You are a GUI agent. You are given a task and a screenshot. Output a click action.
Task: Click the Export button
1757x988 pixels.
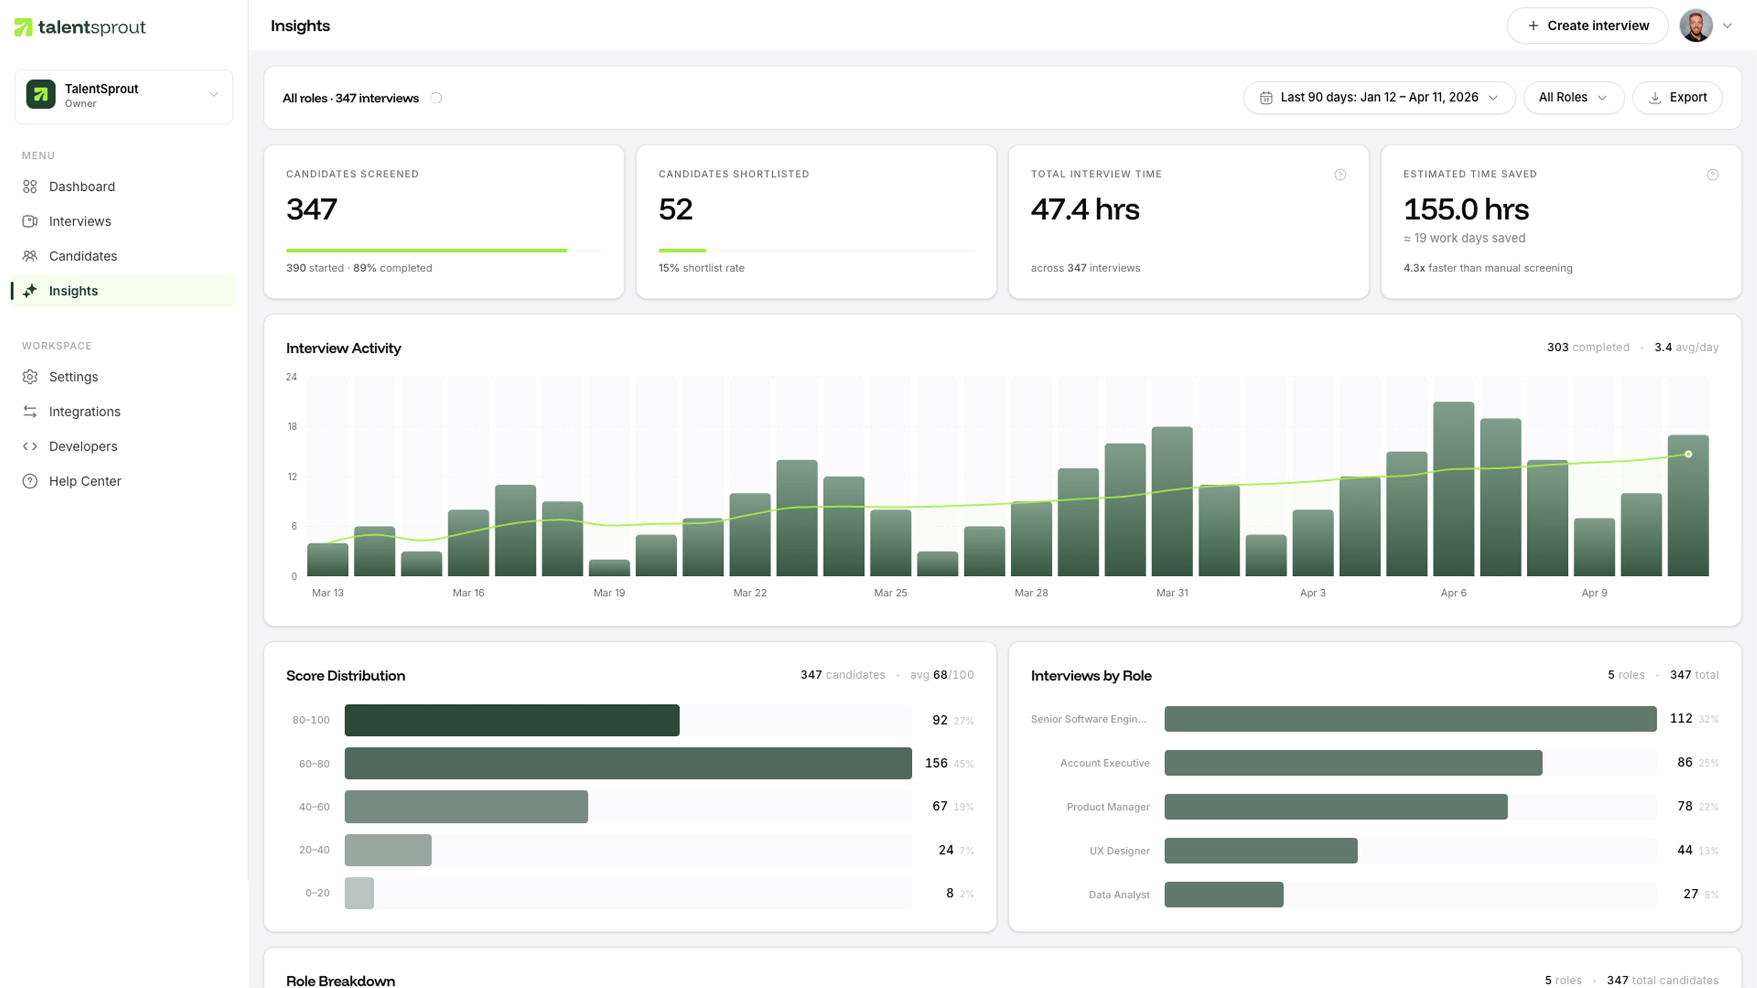(1677, 97)
